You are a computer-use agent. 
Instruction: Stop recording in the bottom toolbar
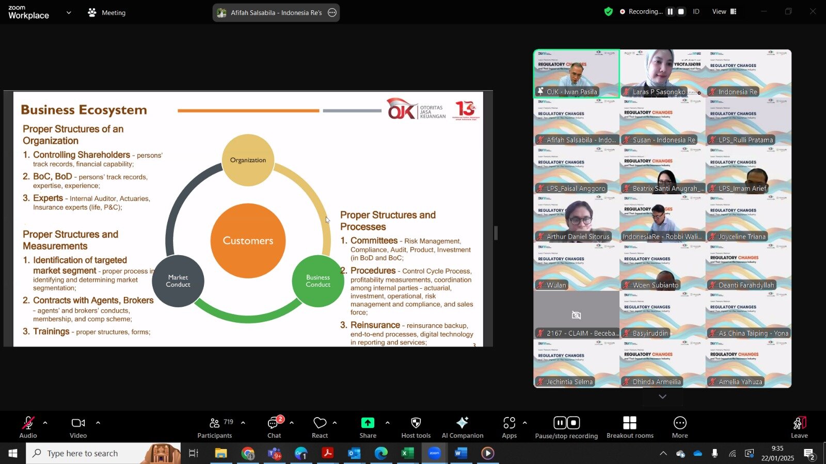point(574,423)
